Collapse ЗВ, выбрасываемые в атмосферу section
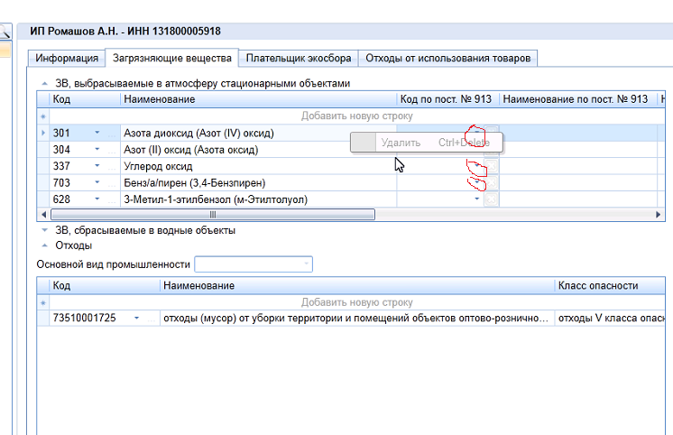The width and height of the screenshot is (673, 435). (x=43, y=83)
